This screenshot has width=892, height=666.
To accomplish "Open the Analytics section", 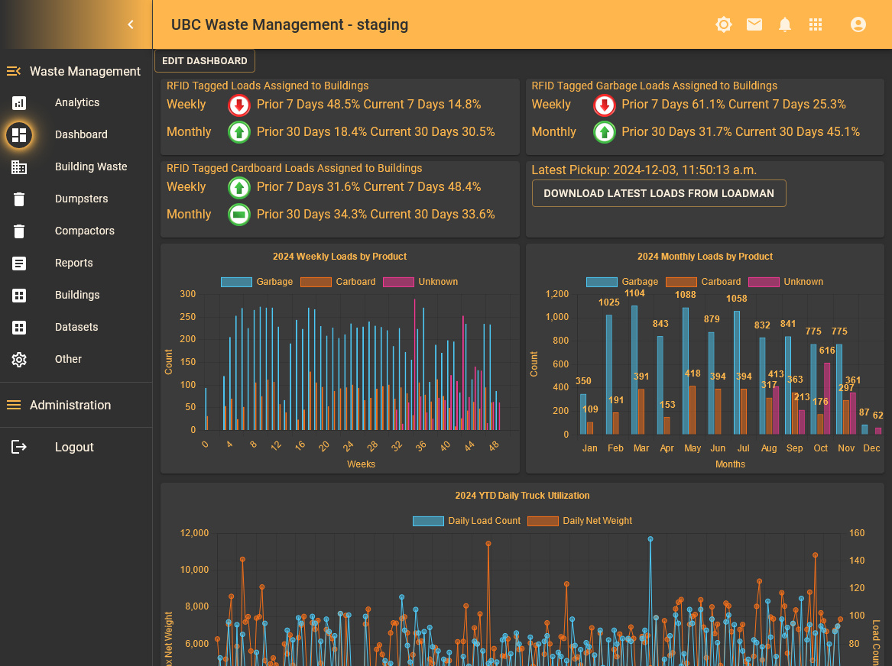I will (x=77, y=102).
